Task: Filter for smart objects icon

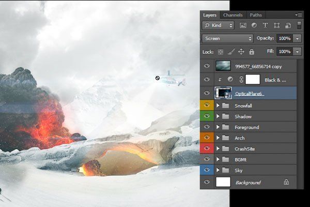Action: pos(288,25)
